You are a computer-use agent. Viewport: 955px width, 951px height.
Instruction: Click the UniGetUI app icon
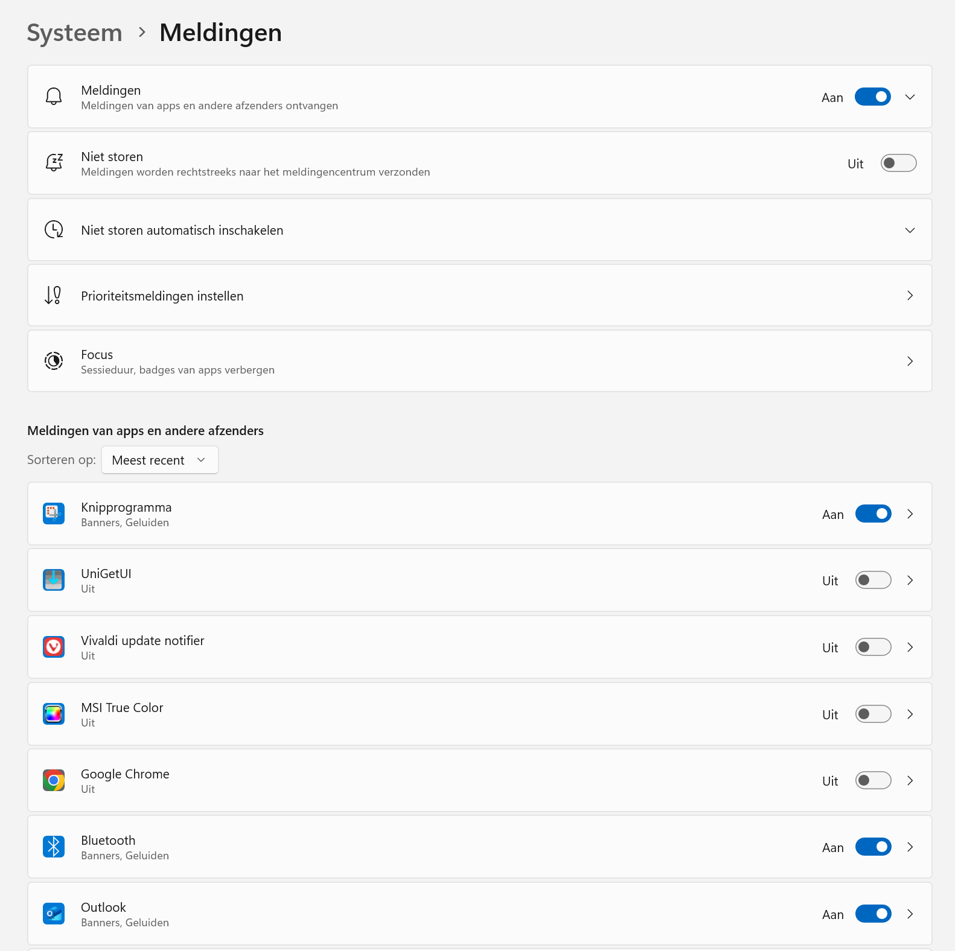[x=54, y=580]
